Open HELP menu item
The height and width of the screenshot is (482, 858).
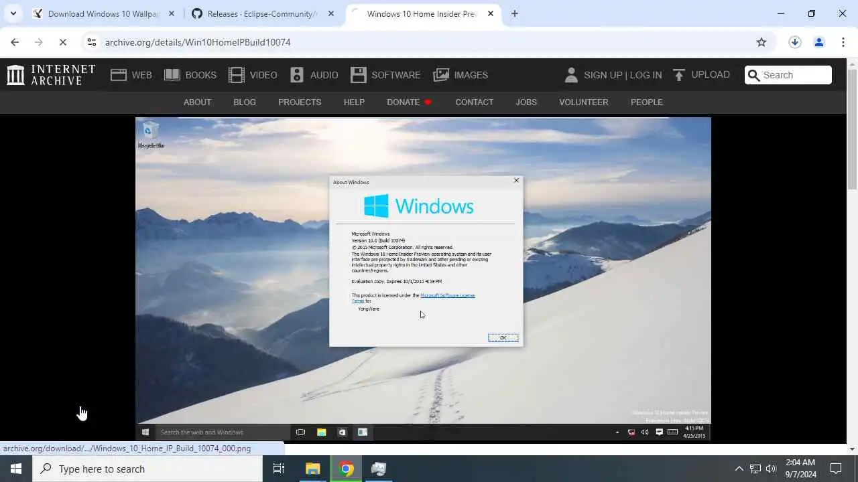354,102
